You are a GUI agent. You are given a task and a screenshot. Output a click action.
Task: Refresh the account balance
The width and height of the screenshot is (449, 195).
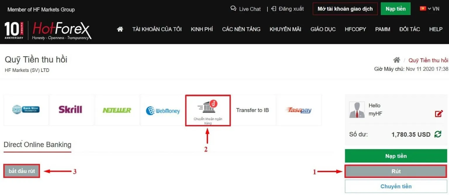pyautogui.click(x=438, y=134)
